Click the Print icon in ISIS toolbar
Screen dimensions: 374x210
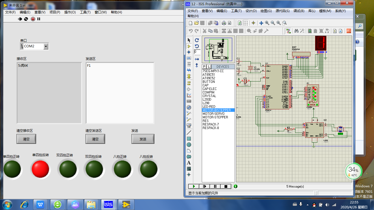[224, 23]
